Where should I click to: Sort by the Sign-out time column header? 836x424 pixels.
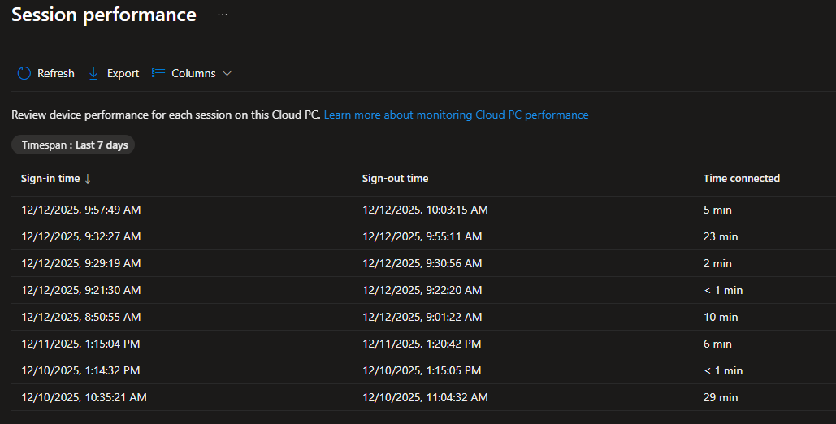(395, 179)
